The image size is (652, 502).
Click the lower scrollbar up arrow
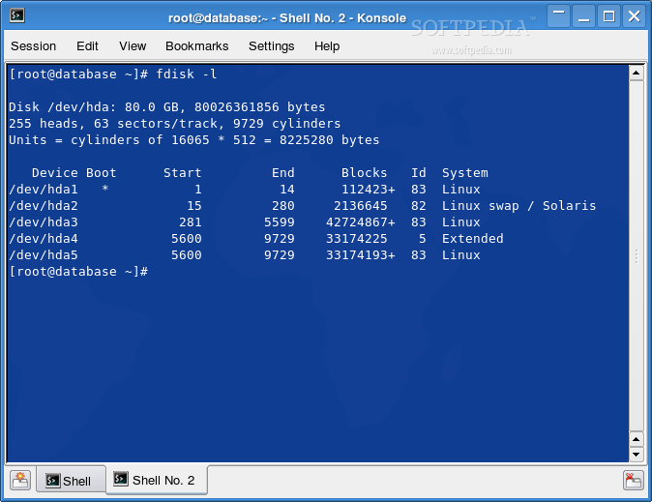637,440
